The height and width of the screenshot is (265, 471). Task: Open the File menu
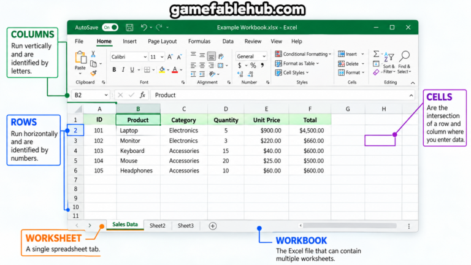pyautogui.click(x=79, y=42)
